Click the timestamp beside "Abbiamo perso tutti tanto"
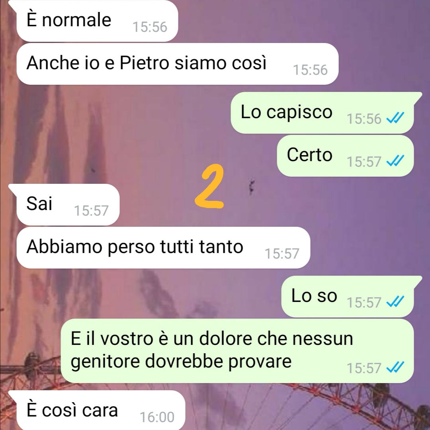Screen dimensions: 430x430 click(282, 253)
